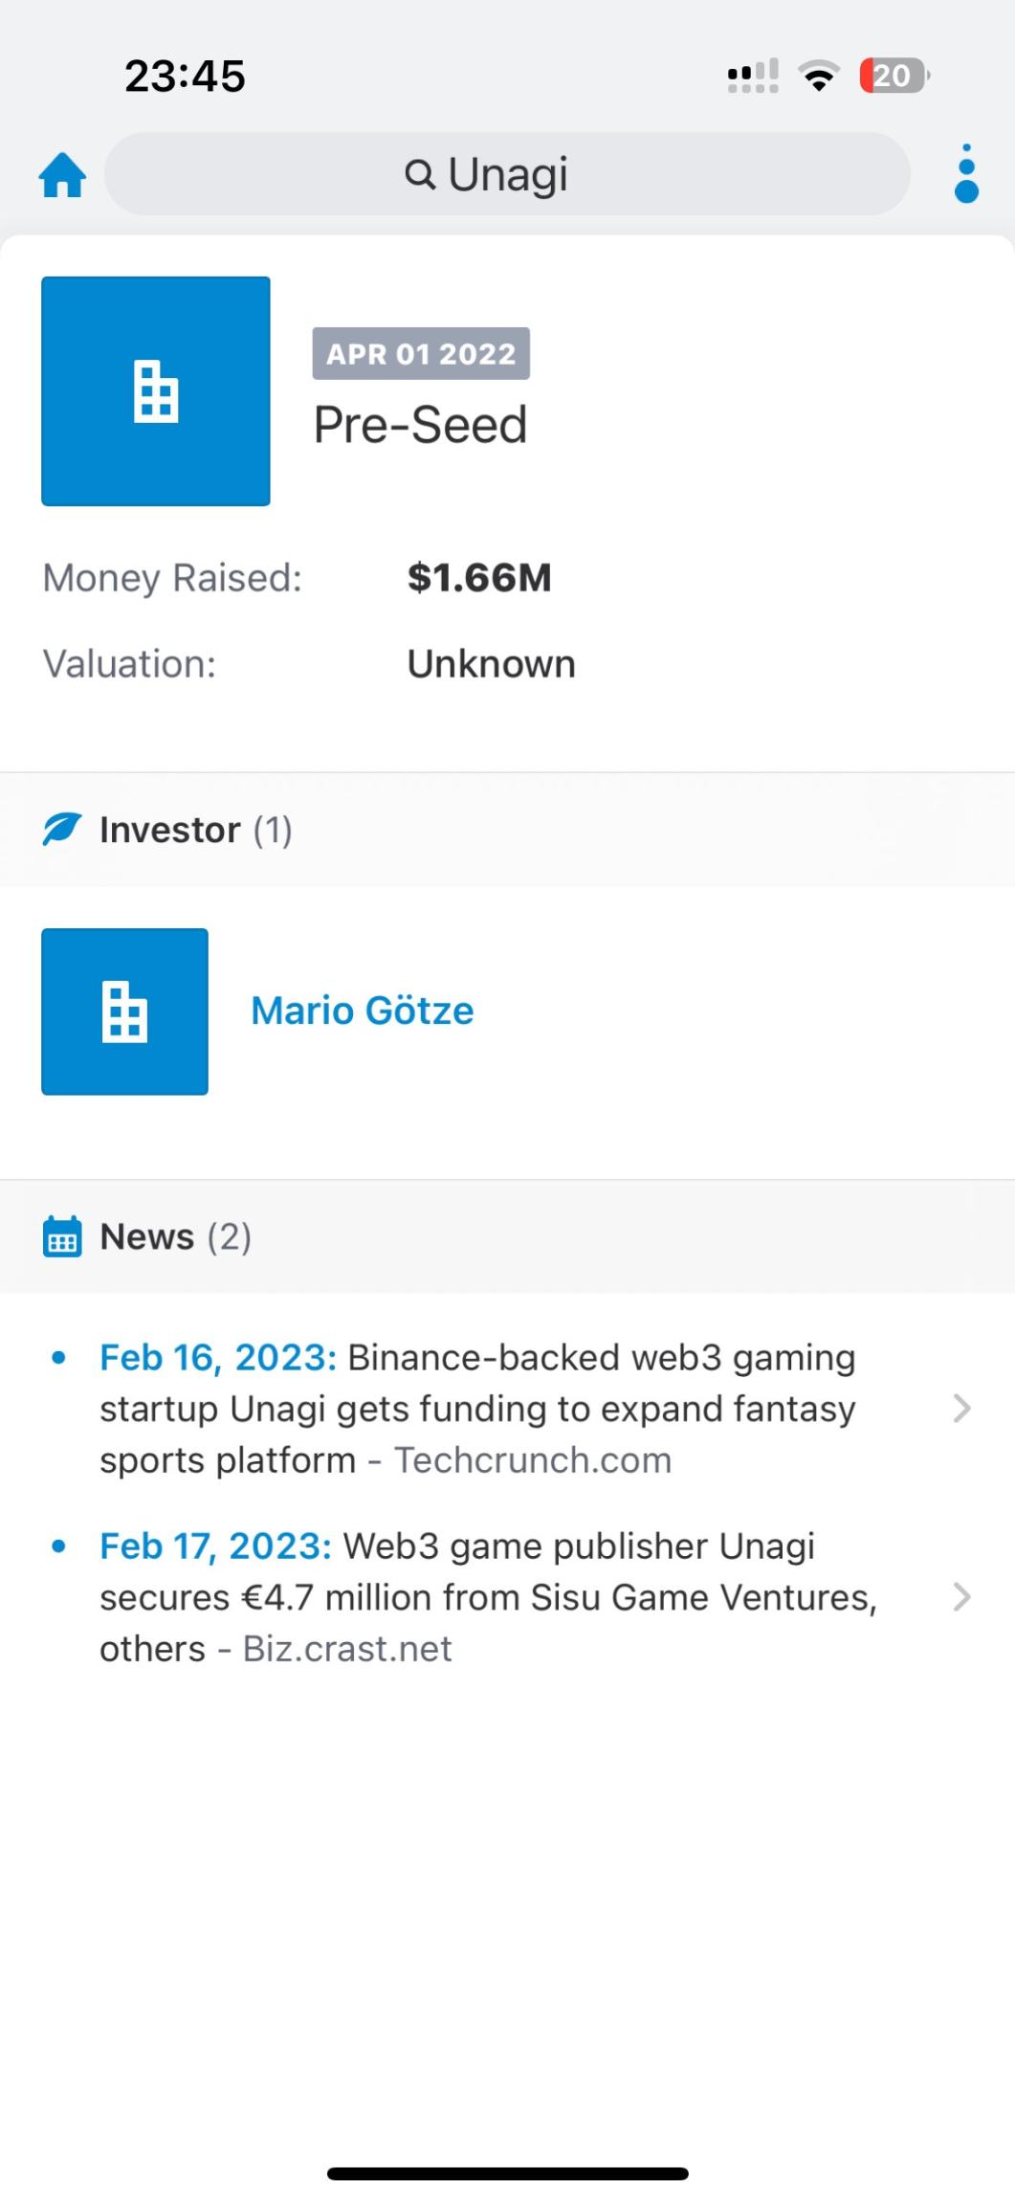Tap the Unagi company logo placeholder
The image size is (1015, 2201).
156,390
